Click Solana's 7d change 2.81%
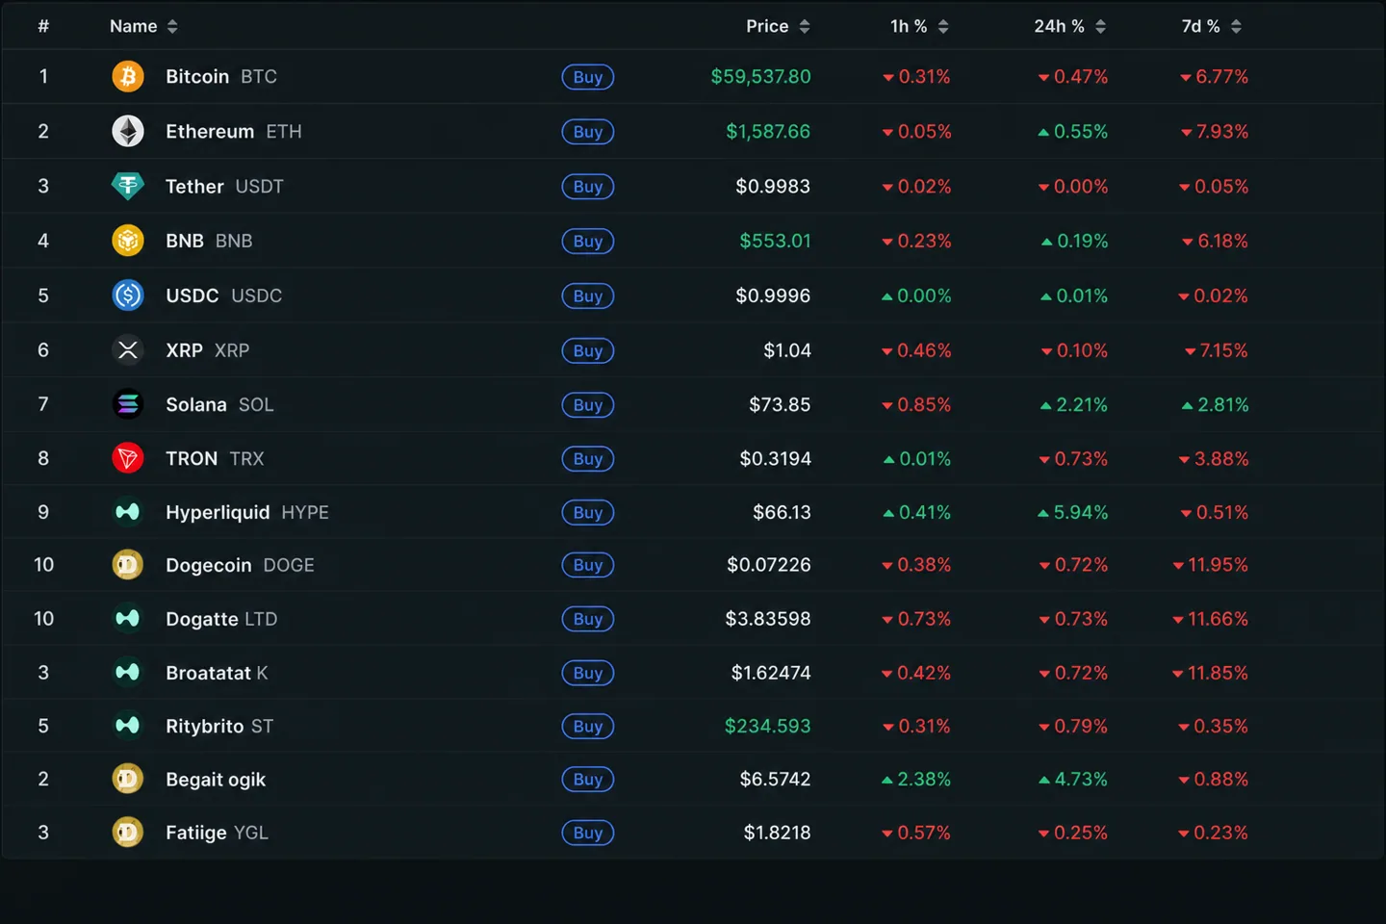1386x924 pixels. [x=1215, y=404]
